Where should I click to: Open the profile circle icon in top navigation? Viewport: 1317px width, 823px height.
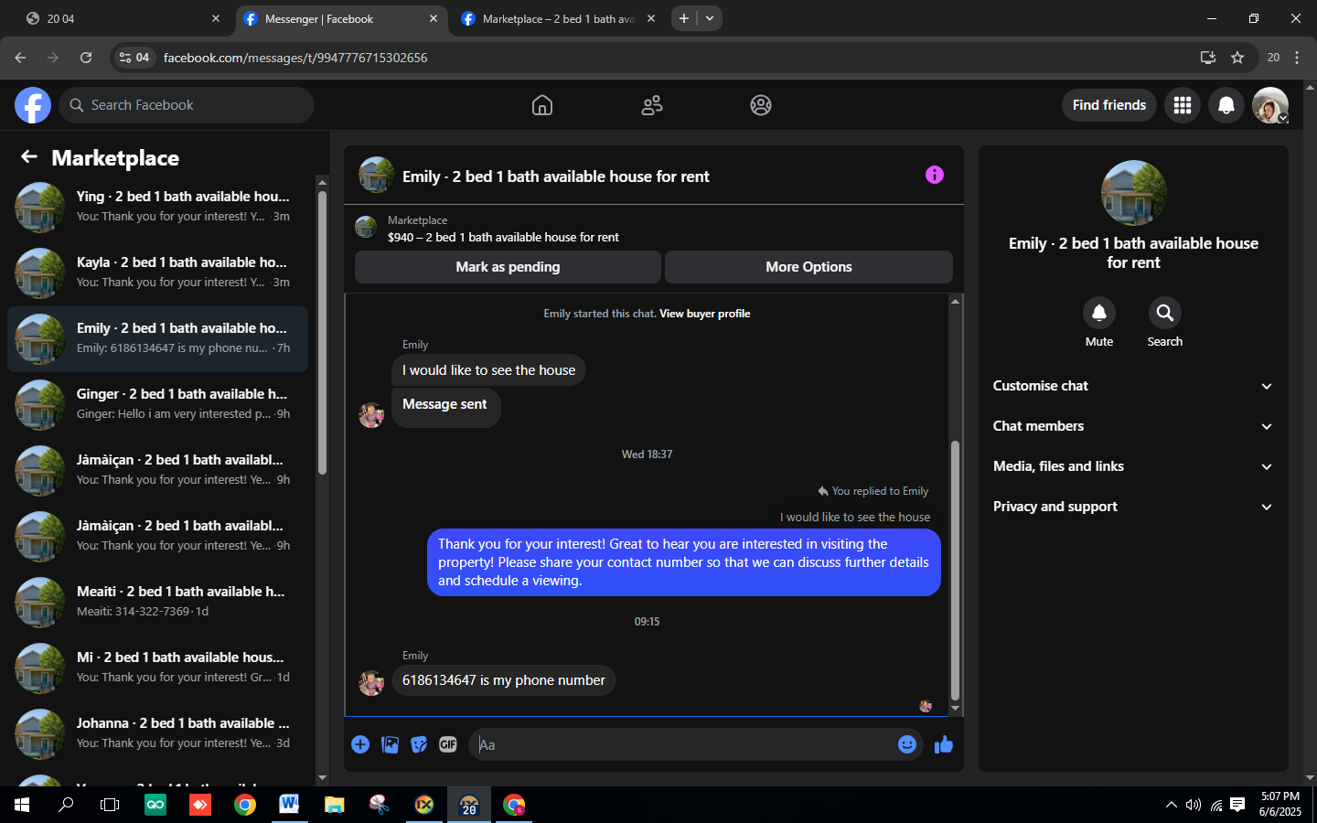pos(761,105)
